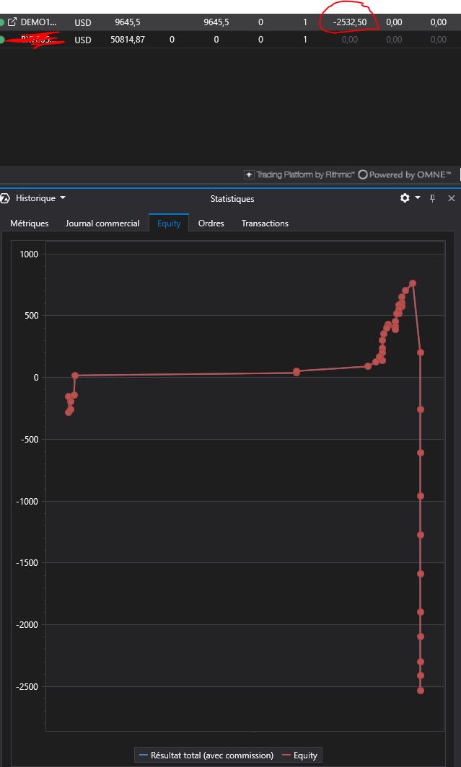
Task: Expand the arrow next to the settings gear
Action: (418, 198)
